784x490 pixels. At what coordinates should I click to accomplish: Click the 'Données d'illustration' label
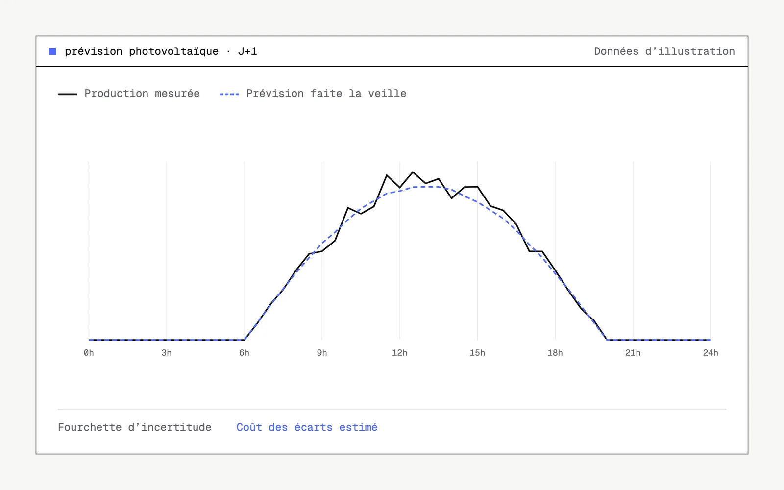pos(664,51)
